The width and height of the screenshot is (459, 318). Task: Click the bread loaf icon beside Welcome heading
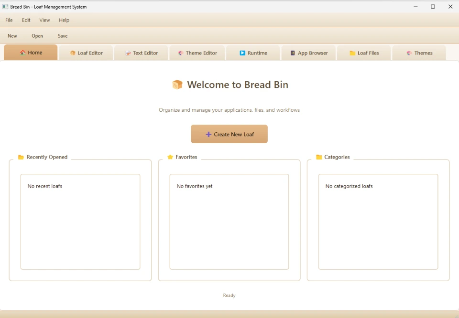tap(177, 85)
